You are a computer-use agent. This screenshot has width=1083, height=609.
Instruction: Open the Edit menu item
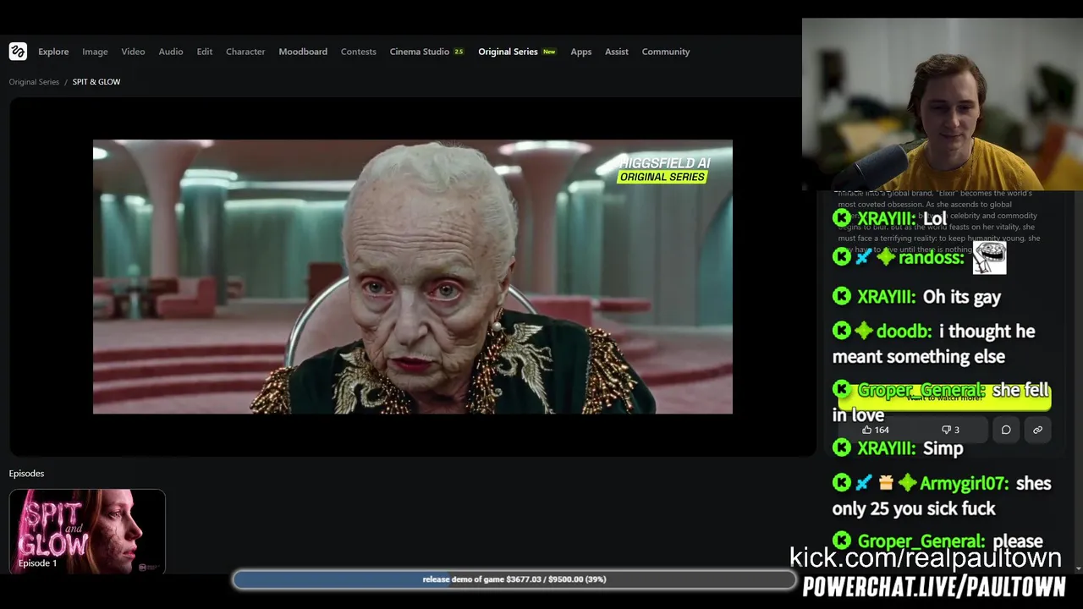[x=205, y=52]
